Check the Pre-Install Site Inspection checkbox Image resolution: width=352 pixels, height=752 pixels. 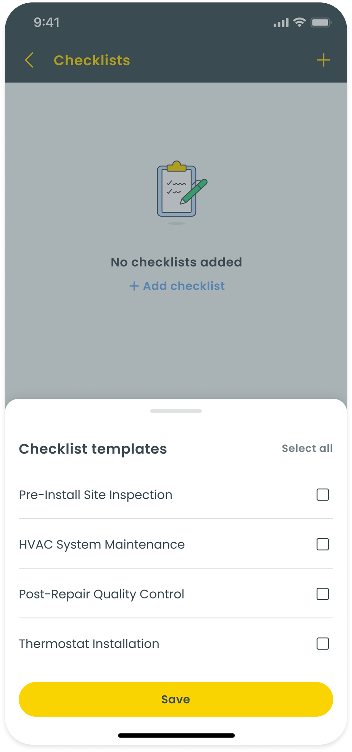point(323,495)
